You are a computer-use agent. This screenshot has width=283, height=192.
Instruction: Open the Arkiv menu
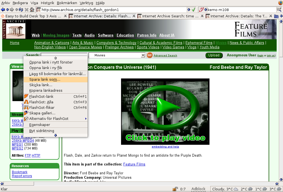[x=6, y=3]
